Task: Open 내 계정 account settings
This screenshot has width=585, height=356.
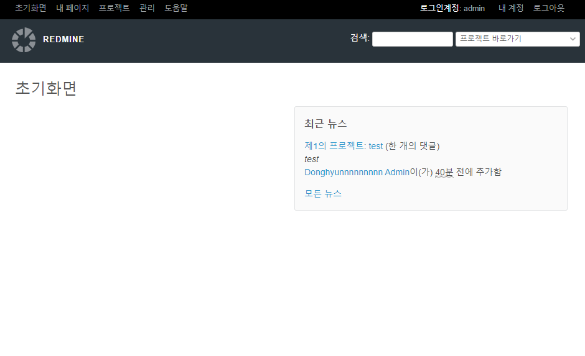Action: [511, 8]
